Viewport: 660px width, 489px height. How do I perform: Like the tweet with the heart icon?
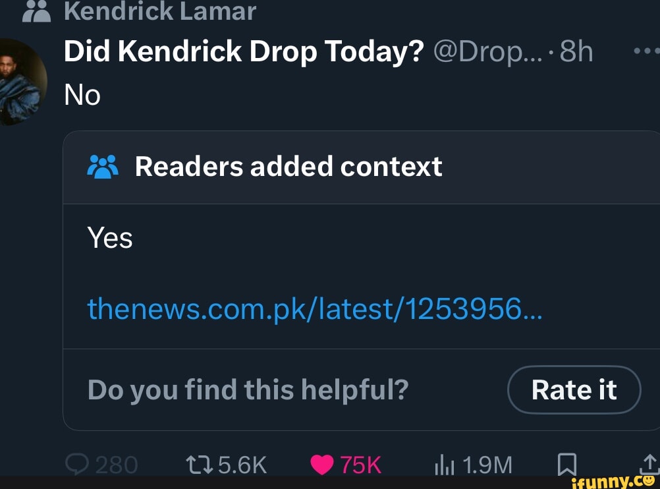(322, 465)
